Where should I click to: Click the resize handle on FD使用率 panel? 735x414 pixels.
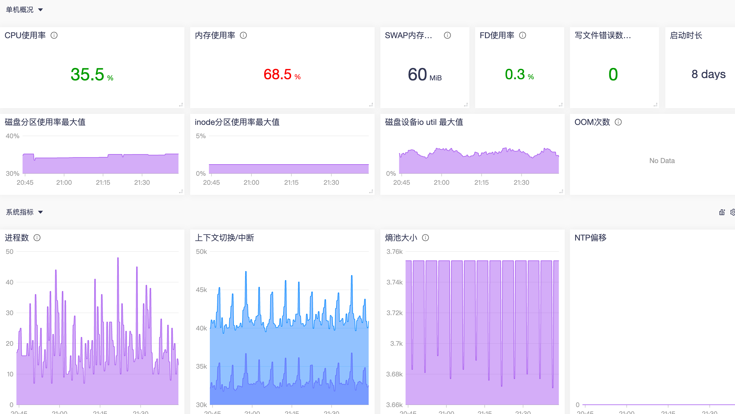pyautogui.click(x=561, y=105)
